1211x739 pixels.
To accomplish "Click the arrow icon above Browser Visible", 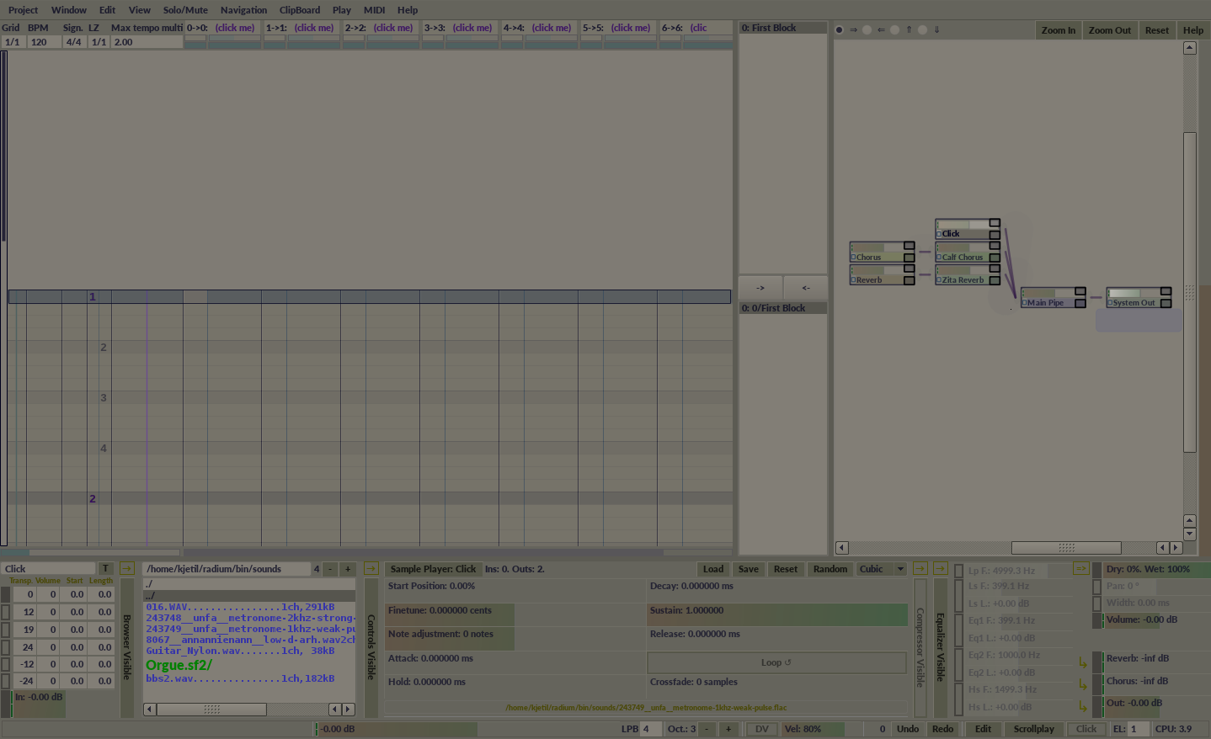I will point(127,569).
